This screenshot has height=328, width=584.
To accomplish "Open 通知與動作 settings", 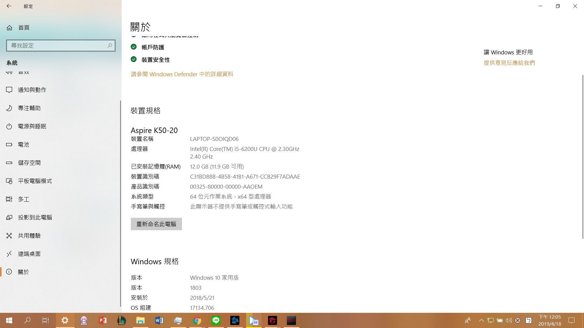I will 61,90.
